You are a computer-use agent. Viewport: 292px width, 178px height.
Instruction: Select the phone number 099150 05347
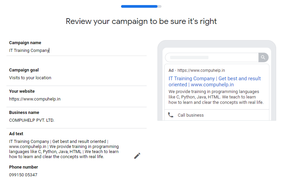pos(23,175)
